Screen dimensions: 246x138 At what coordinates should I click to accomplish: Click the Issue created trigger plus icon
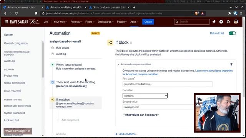tap(52, 65)
